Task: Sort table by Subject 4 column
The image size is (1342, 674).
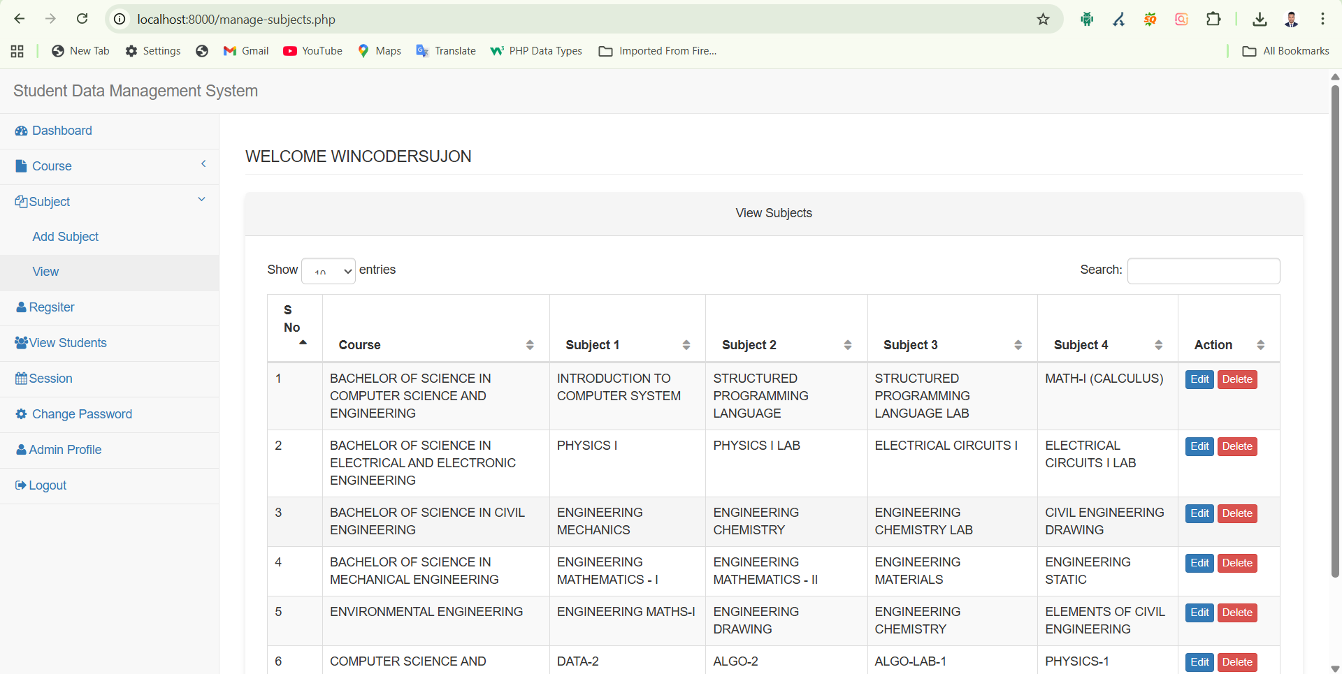Action: pyautogui.click(x=1158, y=345)
